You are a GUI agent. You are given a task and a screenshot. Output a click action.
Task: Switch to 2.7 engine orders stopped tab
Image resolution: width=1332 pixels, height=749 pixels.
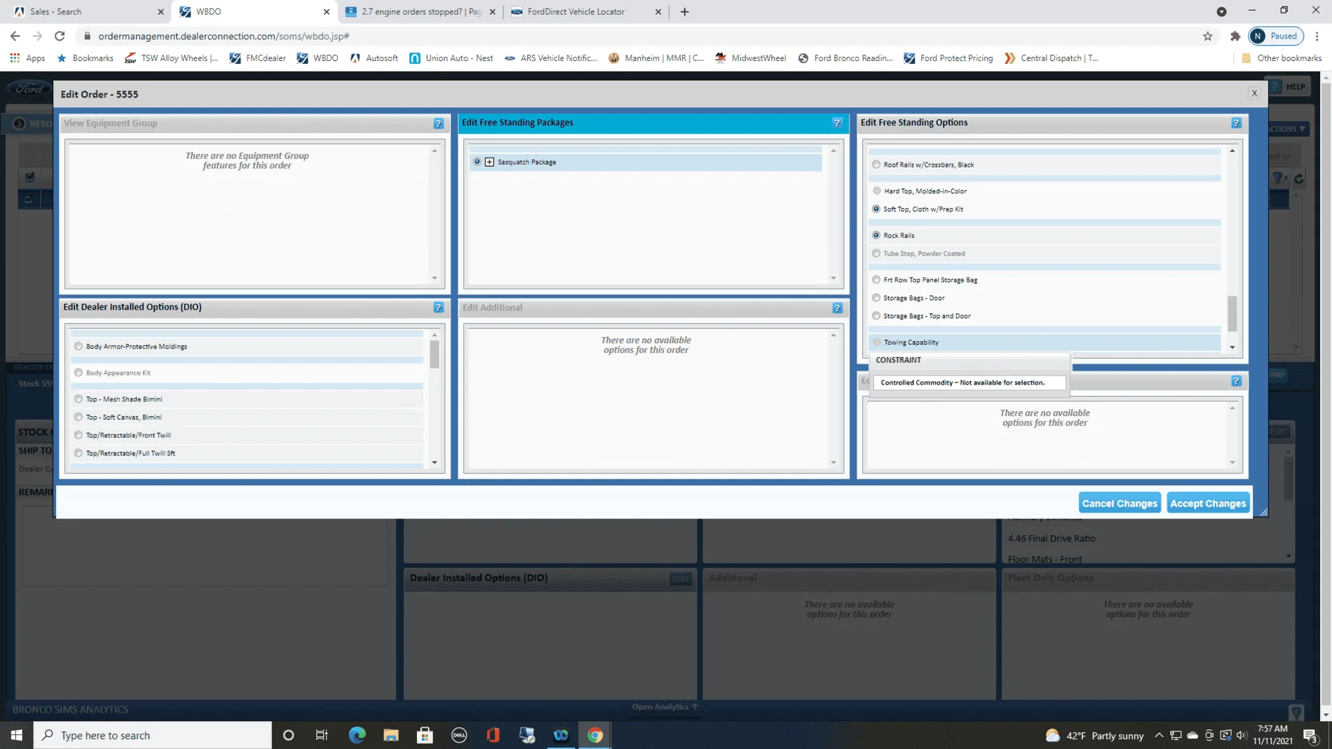point(419,11)
